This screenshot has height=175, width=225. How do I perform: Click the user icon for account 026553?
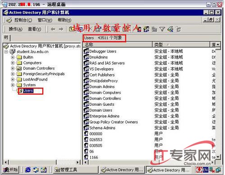pos(86,139)
